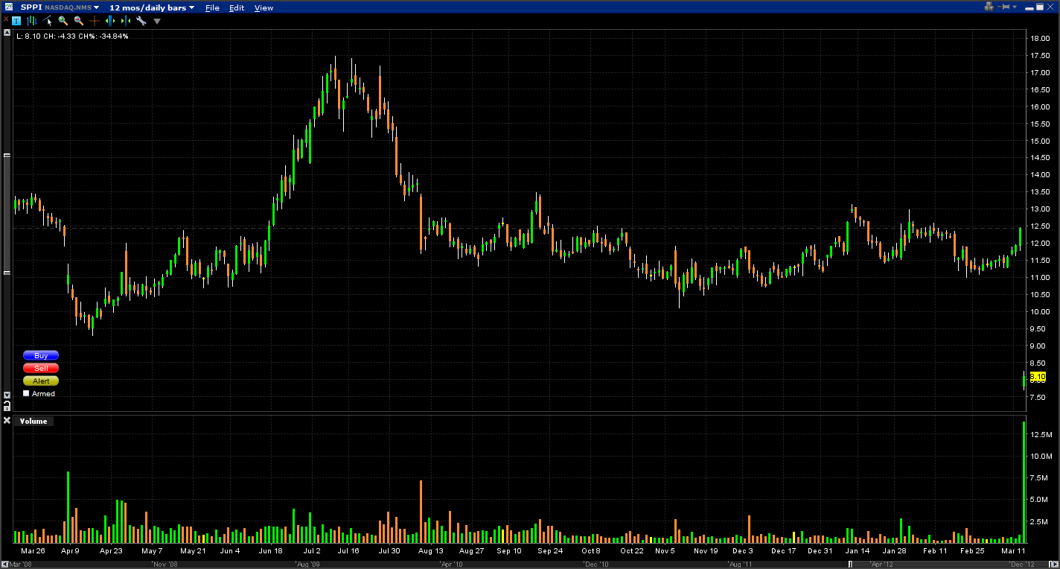1060x569 pixels.
Task: Activate the crosshair cursor tool
Action: click(95, 21)
